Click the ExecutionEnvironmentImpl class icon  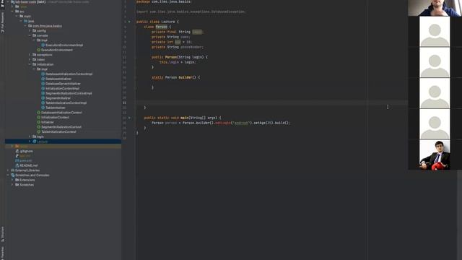pos(43,45)
